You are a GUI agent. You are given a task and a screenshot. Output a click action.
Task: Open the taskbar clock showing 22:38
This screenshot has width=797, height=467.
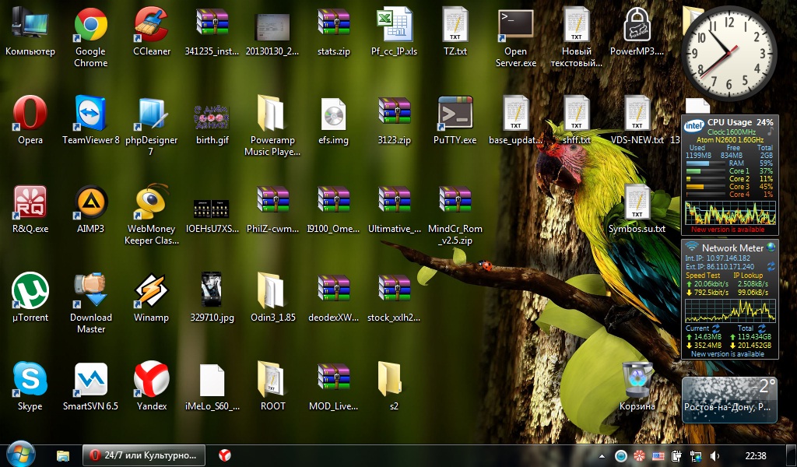[x=755, y=455]
